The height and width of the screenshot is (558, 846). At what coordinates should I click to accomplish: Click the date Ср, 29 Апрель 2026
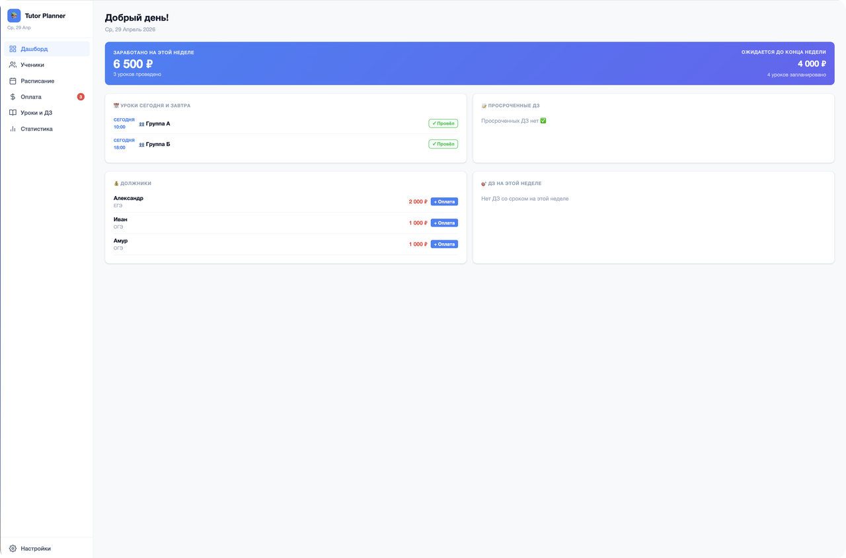pyautogui.click(x=130, y=30)
